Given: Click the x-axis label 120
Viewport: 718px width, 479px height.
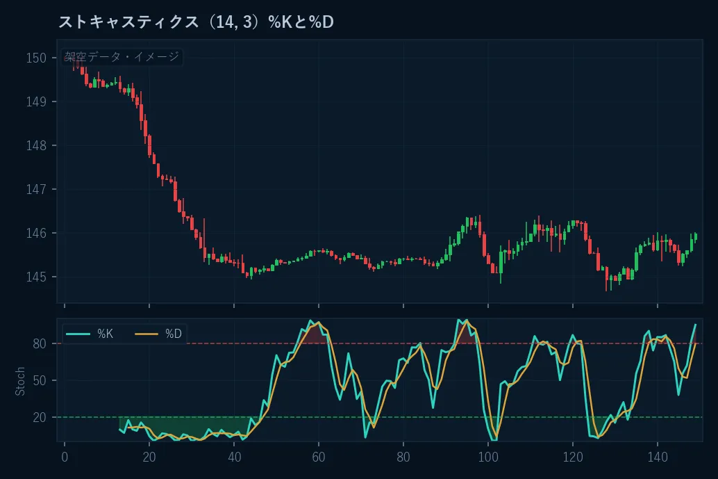Looking at the screenshot, I should pos(573,457).
